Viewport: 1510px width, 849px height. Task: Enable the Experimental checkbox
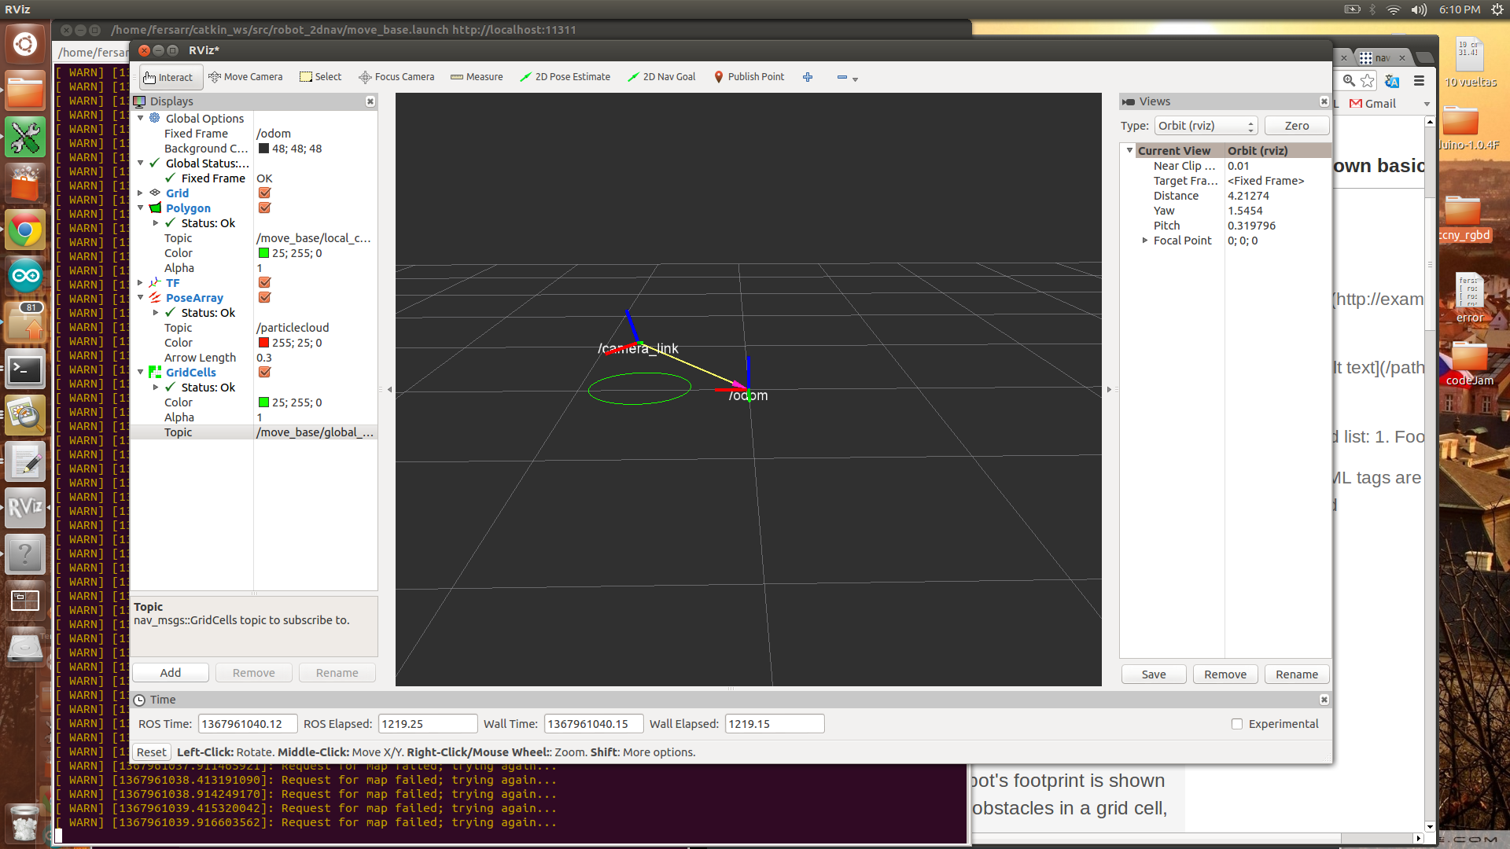pyautogui.click(x=1237, y=724)
